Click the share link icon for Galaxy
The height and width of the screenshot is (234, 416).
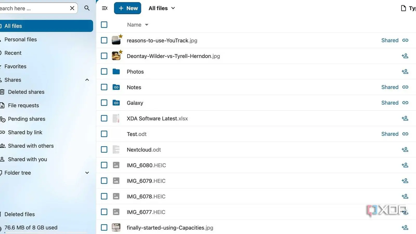405,103
